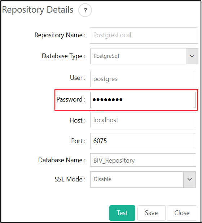Close the Repository Details dialog
Screen dimensions: 202x223
(x=182, y=213)
